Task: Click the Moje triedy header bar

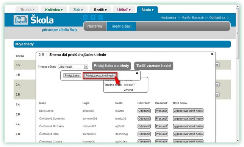Action: (x=122, y=44)
